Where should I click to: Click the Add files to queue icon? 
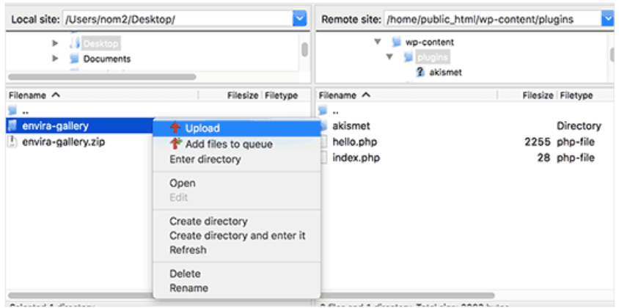[x=175, y=144]
